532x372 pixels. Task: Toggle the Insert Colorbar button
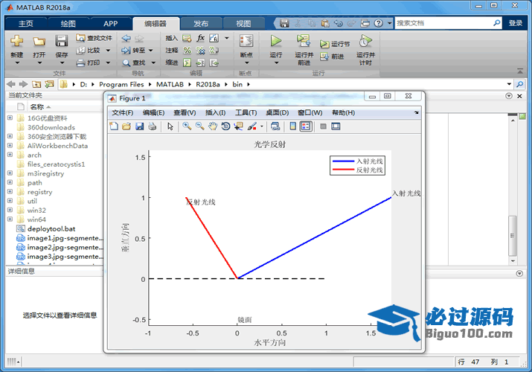click(x=293, y=126)
